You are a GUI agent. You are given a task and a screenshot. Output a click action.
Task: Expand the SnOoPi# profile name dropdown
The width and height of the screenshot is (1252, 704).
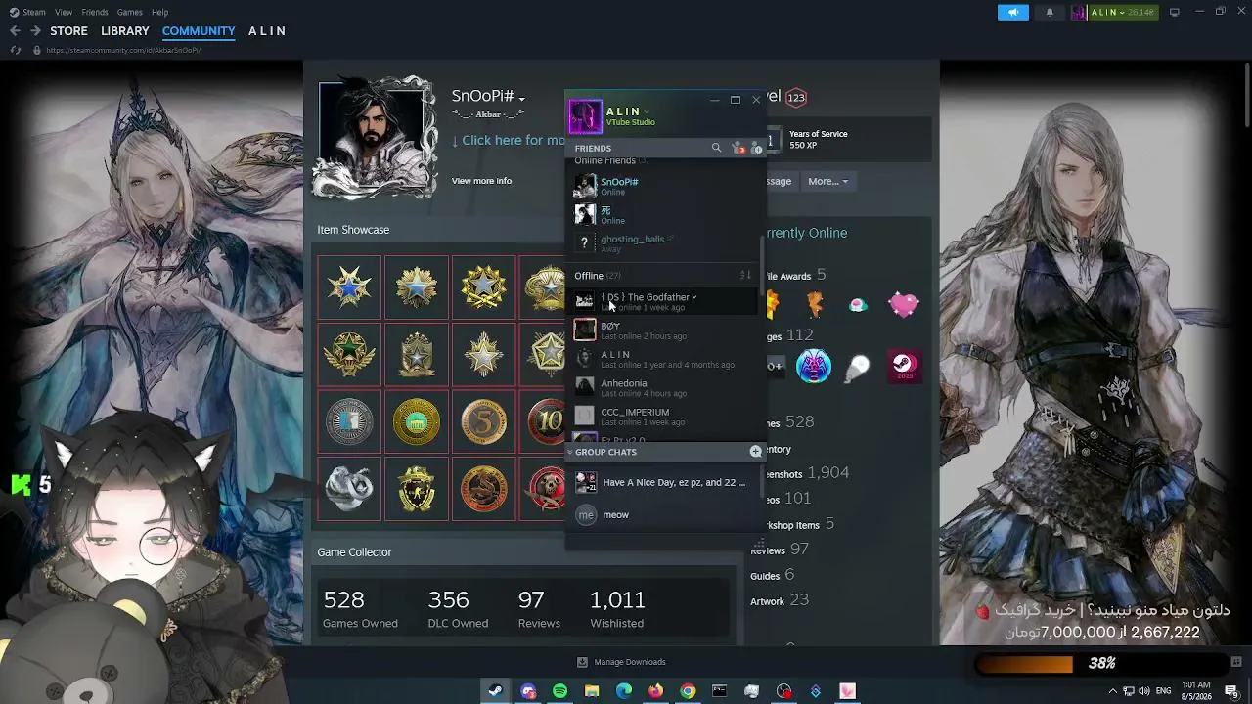[x=522, y=98]
